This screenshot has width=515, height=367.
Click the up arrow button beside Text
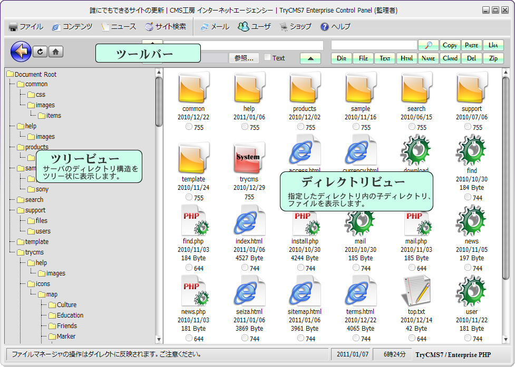310,58
